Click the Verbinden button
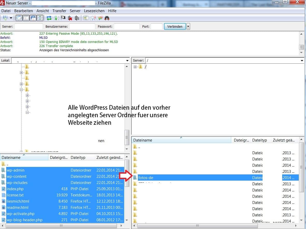306x229 pixels. click(x=175, y=26)
